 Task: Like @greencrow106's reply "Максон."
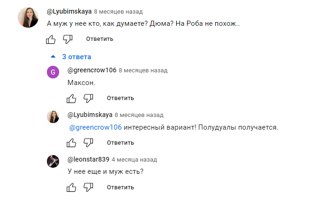pos(71,98)
